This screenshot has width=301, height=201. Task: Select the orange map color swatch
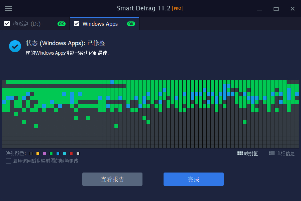point(38,153)
